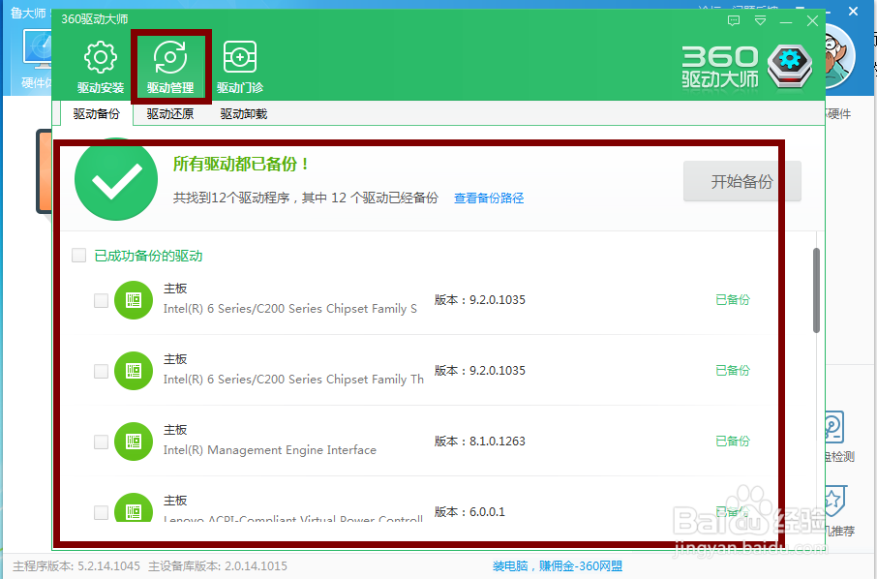Click 已备份 status of Chipset Family Th

732,370
